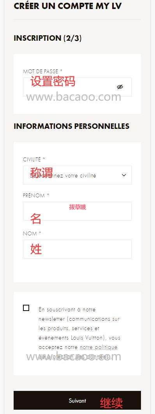The image size is (155, 414).
Task: Toggle password visibility eye icon
Action: tap(120, 87)
